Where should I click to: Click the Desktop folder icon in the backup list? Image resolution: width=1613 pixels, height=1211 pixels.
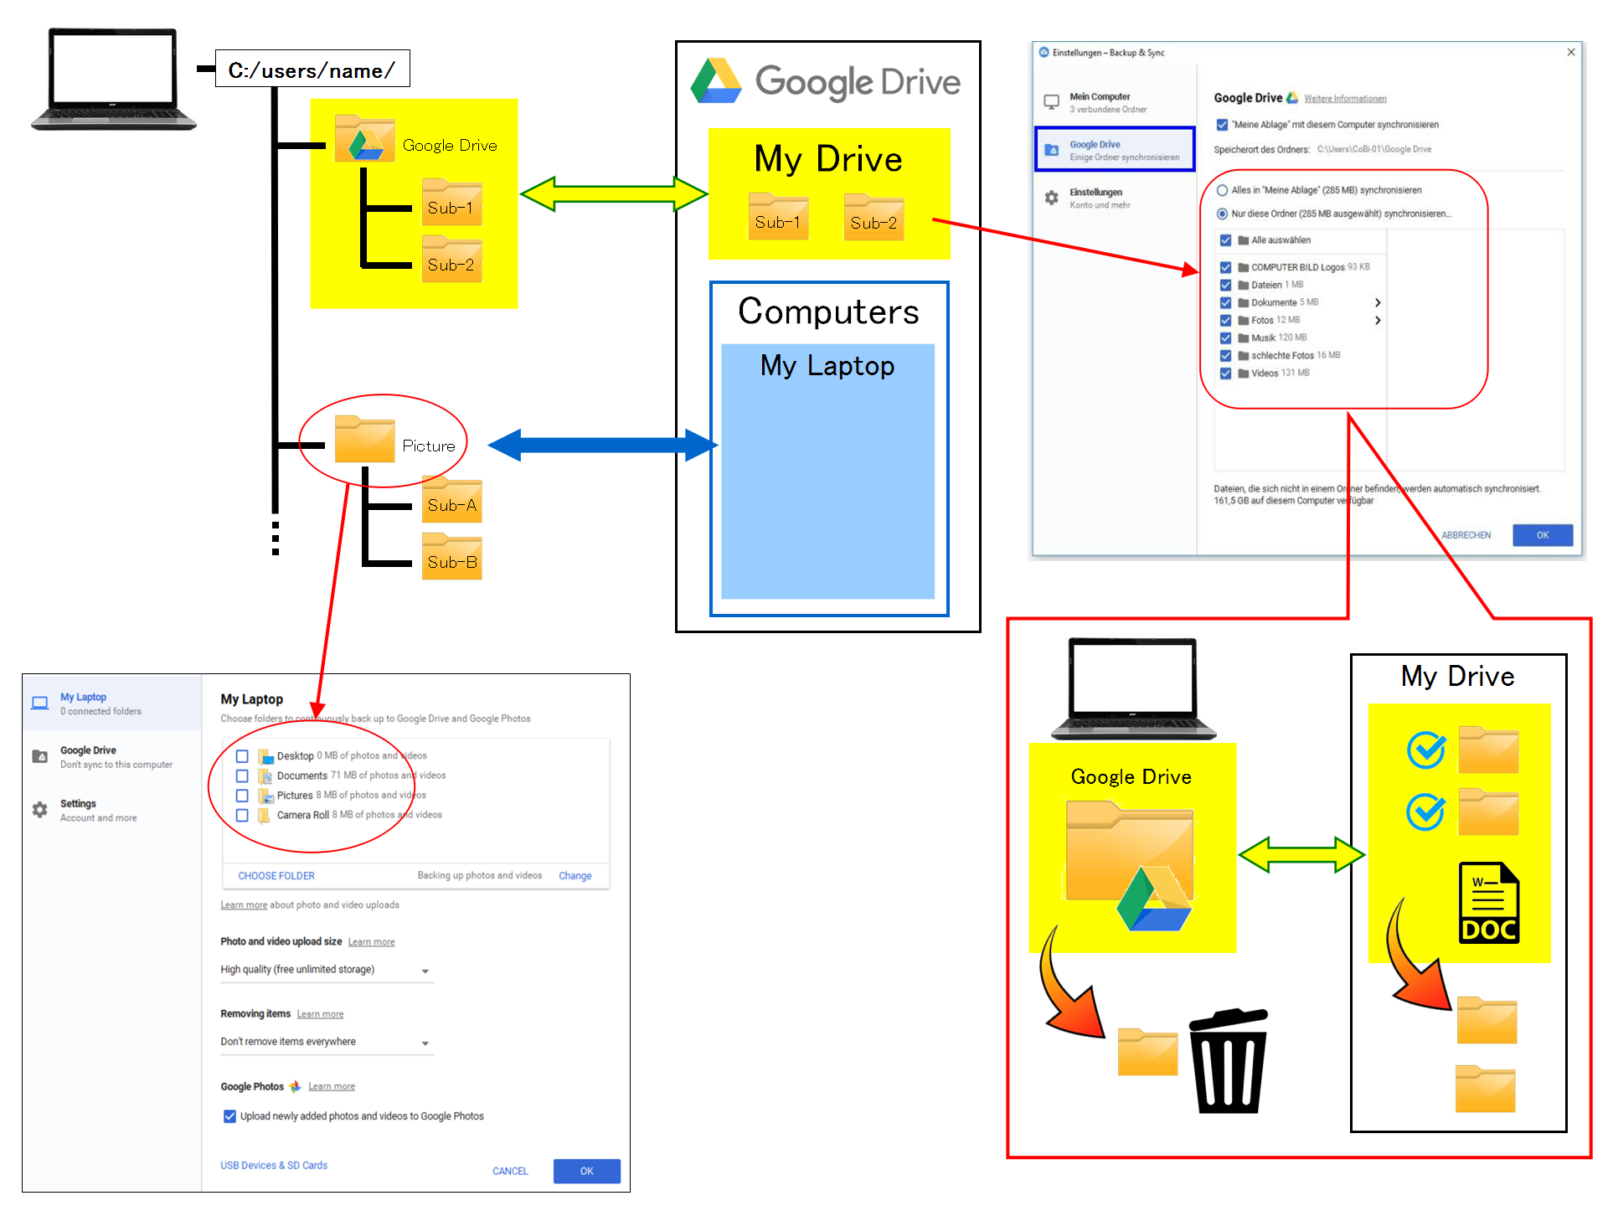(265, 756)
